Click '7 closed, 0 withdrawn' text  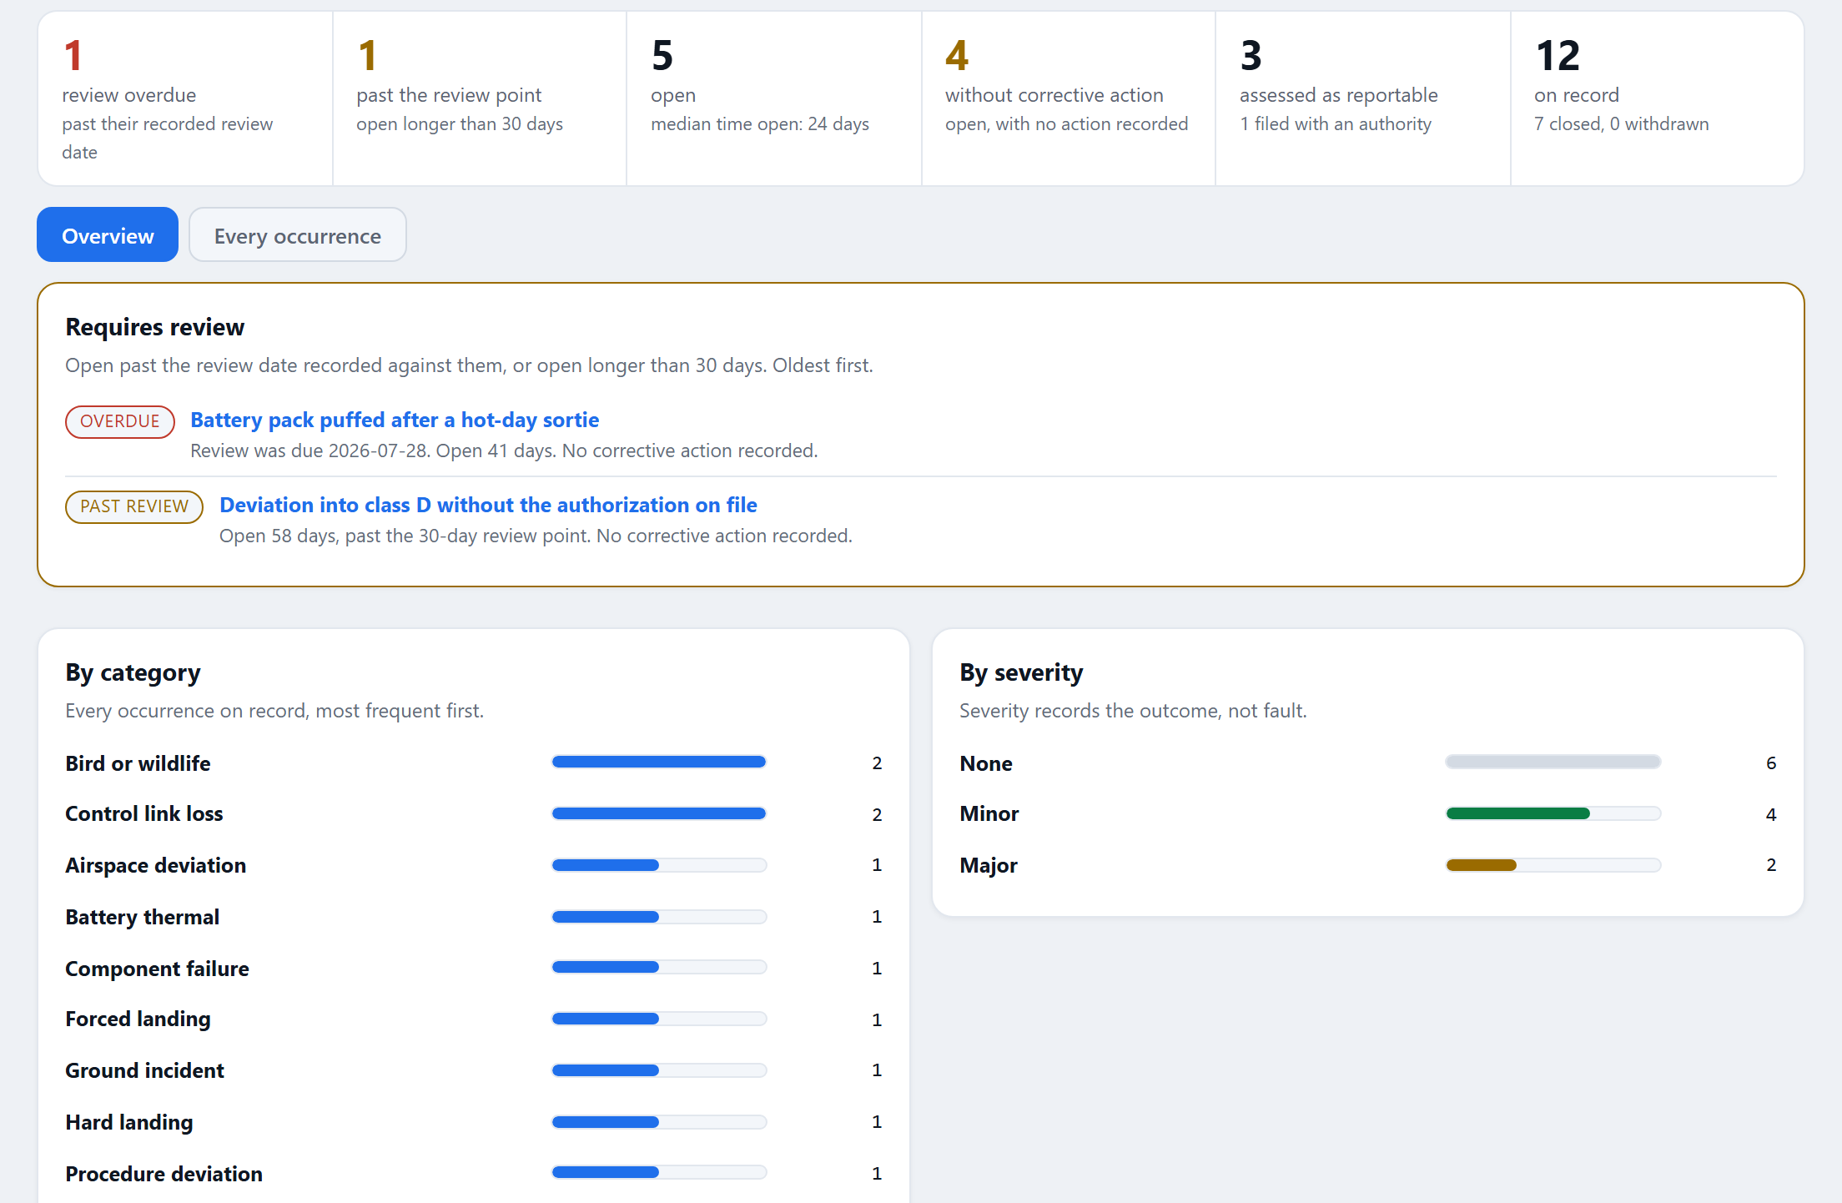[1622, 123]
